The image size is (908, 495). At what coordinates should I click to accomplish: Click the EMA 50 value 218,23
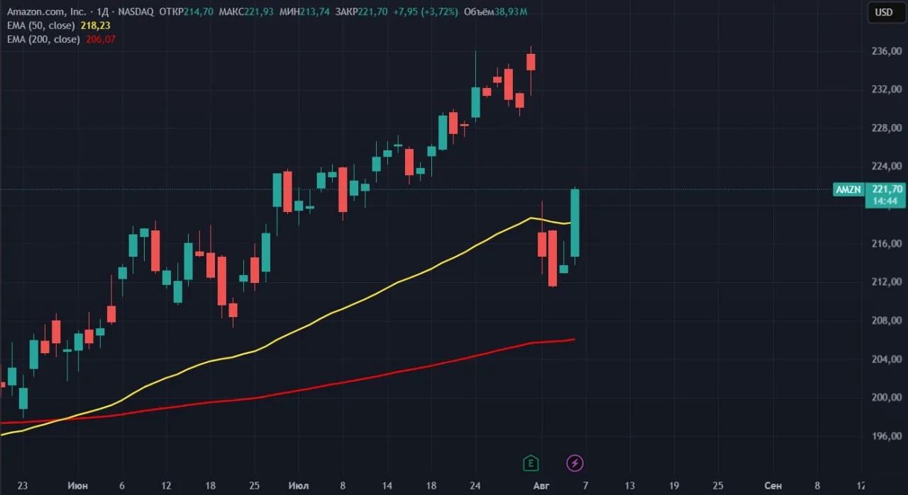coord(95,26)
